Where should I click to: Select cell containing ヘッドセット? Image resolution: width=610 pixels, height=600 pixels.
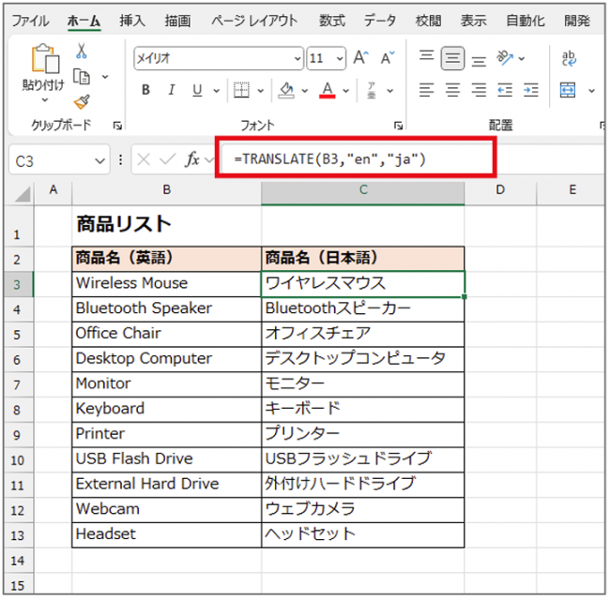[x=362, y=534]
